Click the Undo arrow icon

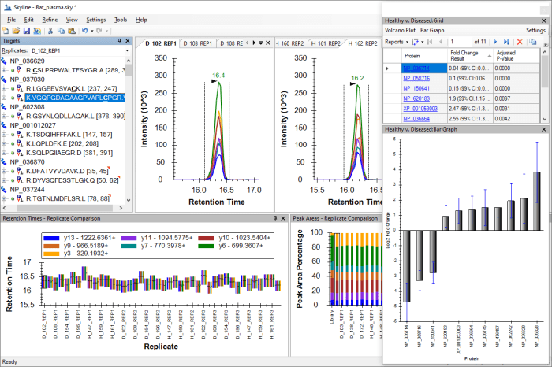point(84,30)
